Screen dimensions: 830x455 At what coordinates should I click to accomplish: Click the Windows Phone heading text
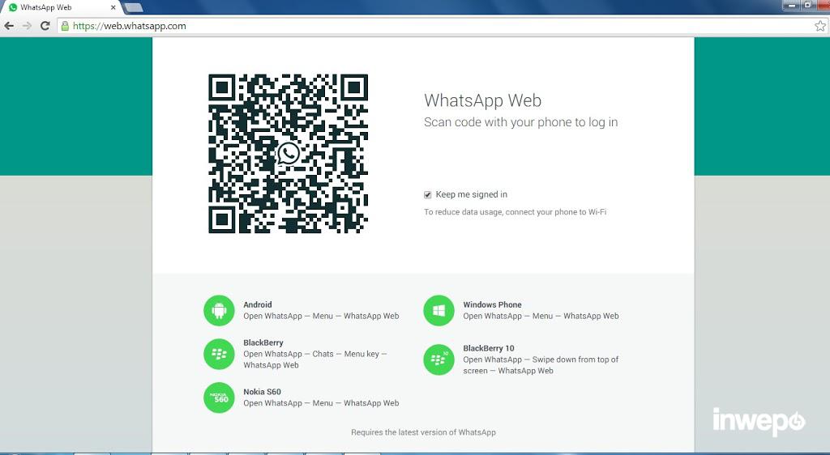492,304
